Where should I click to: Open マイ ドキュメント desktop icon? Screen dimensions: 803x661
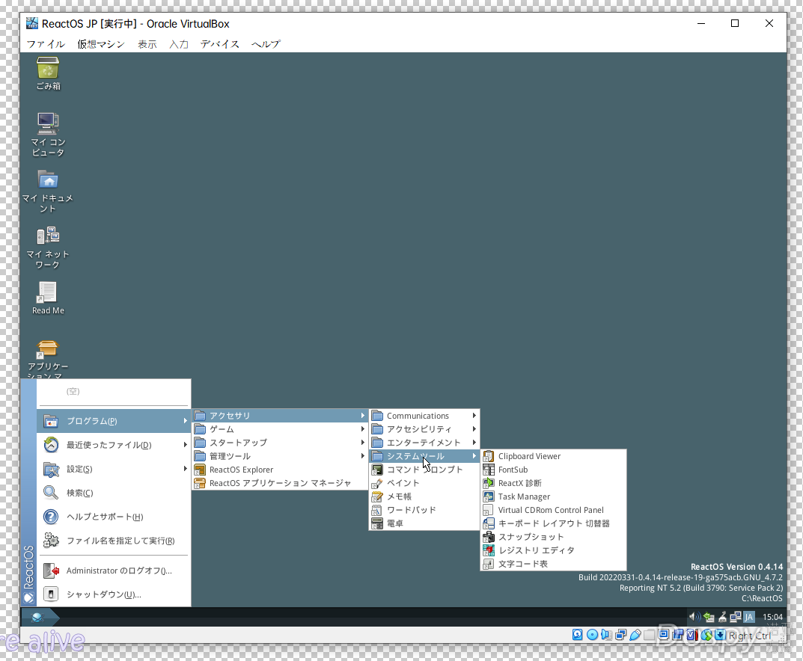click(48, 191)
